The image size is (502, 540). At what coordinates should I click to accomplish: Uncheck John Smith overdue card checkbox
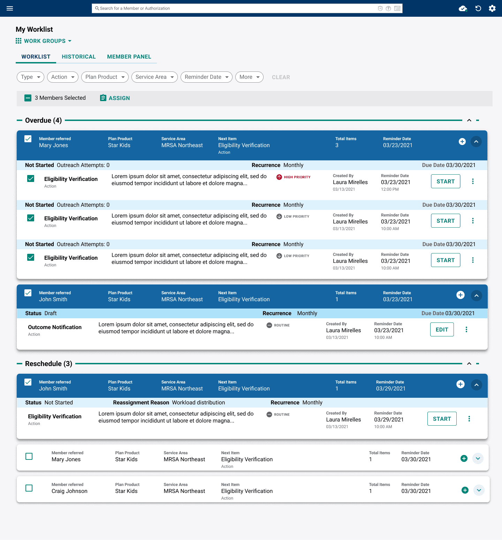(28, 293)
